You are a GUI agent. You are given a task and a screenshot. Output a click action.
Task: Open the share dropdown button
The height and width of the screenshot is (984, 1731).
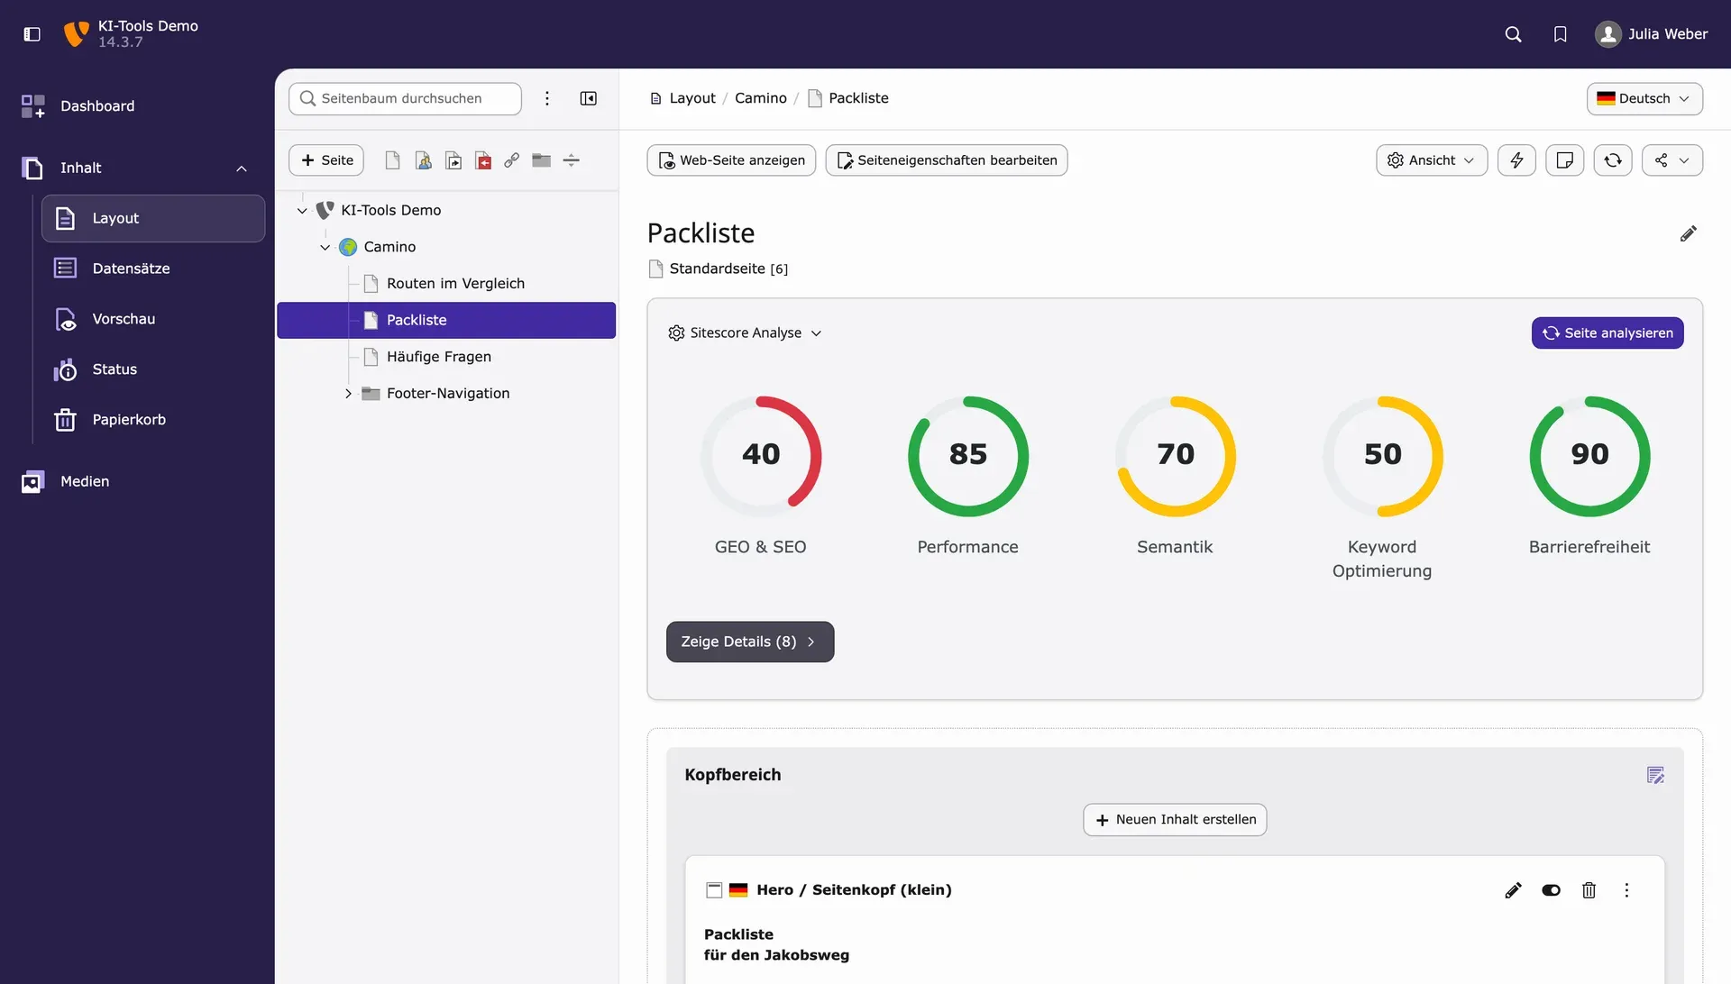tap(1672, 160)
